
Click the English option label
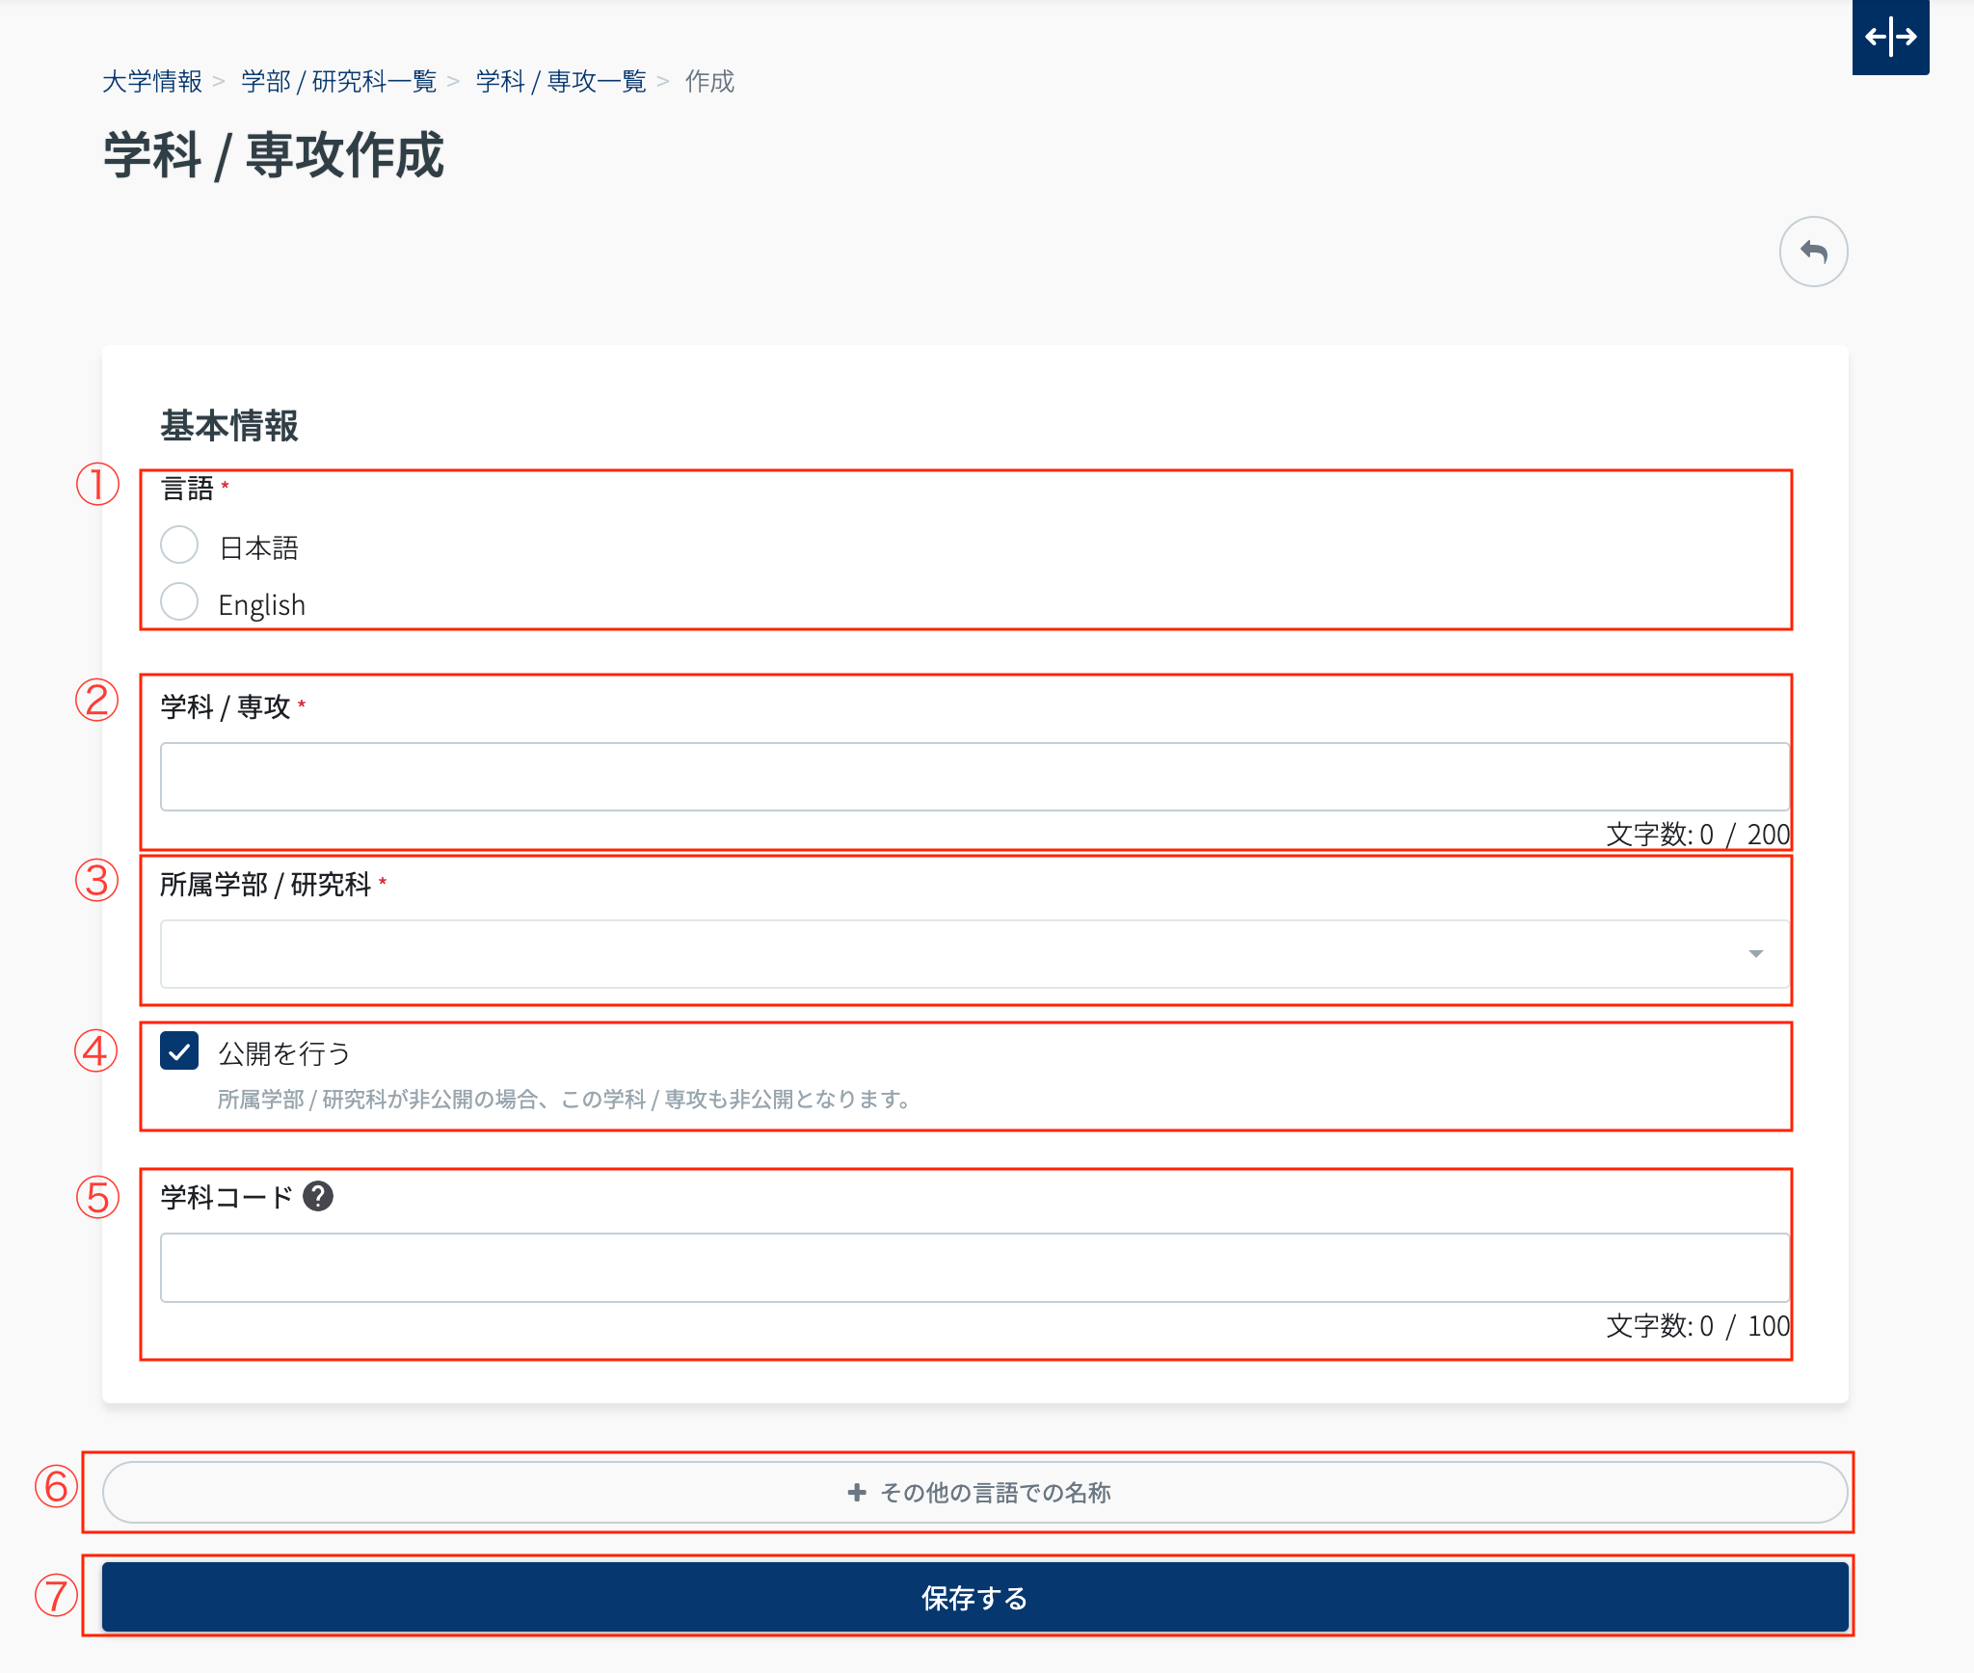pyautogui.click(x=261, y=604)
